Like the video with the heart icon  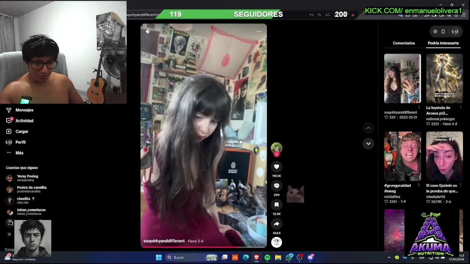(x=276, y=167)
